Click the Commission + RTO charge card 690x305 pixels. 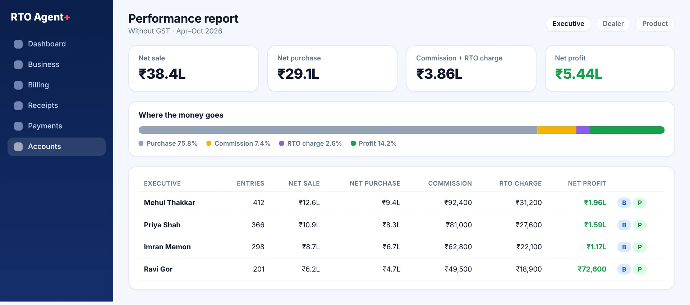[471, 68]
